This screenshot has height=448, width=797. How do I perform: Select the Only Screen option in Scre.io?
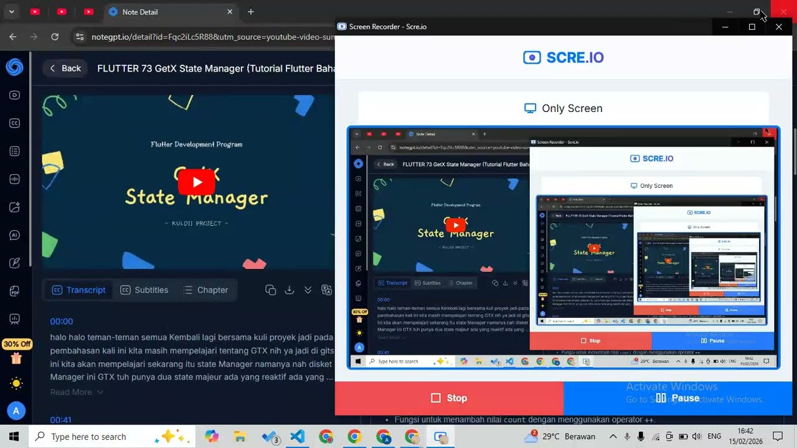click(x=564, y=108)
